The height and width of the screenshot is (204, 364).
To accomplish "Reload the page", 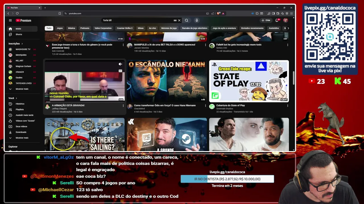I will tap(17, 13).
